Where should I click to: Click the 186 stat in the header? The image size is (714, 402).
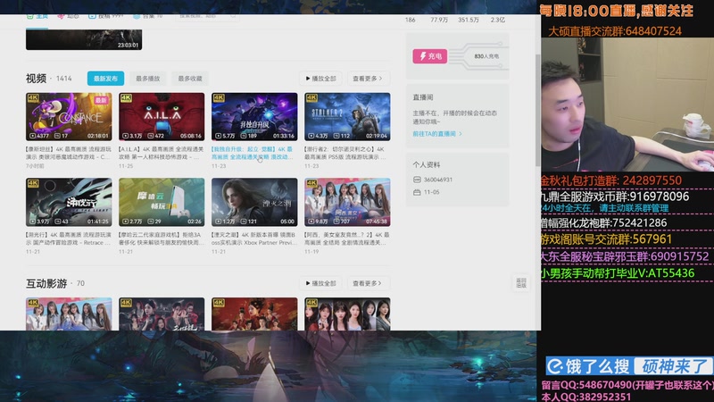pyautogui.click(x=410, y=20)
